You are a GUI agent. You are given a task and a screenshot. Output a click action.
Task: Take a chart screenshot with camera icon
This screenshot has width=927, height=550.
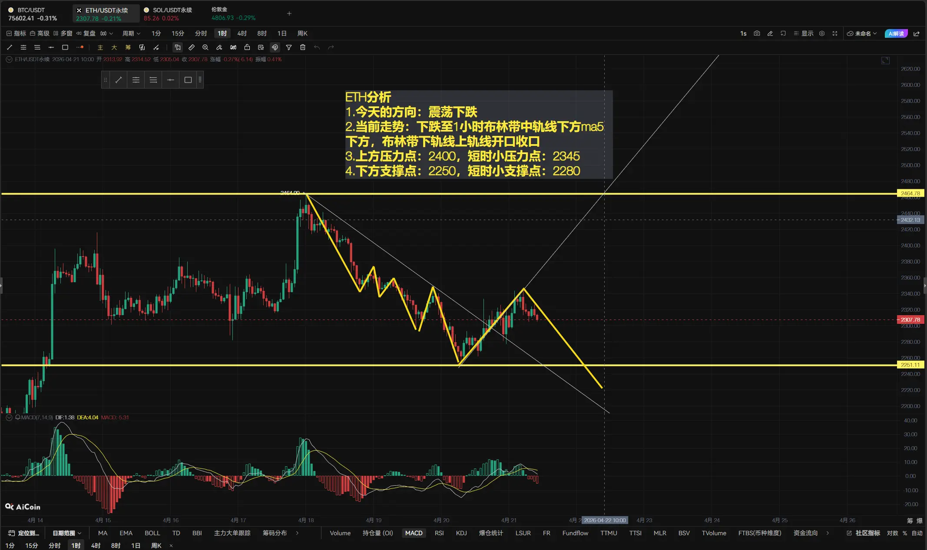coord(757,33)
